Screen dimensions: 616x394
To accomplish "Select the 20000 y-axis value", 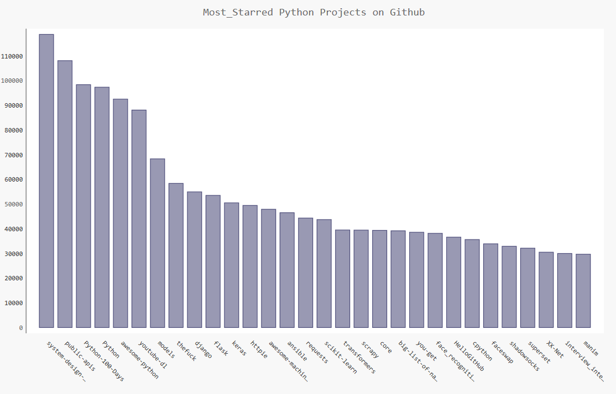I will click(x=13, y=278).
